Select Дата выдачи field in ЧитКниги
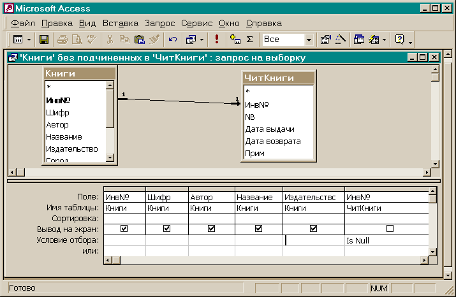 click(270, 129)
